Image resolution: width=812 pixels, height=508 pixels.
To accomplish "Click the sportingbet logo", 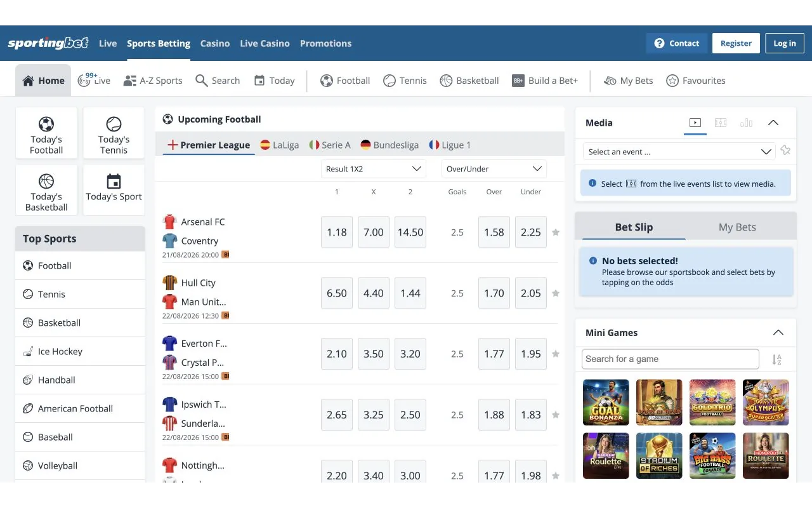I will [48, 43].
